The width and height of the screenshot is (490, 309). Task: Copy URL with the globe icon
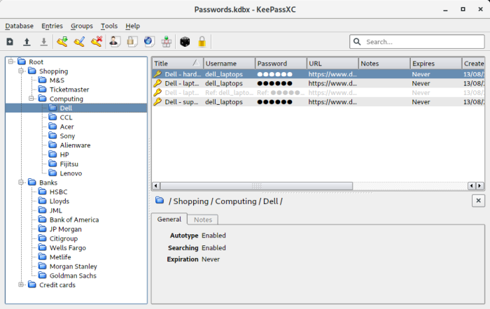click(x=149, y=41)
